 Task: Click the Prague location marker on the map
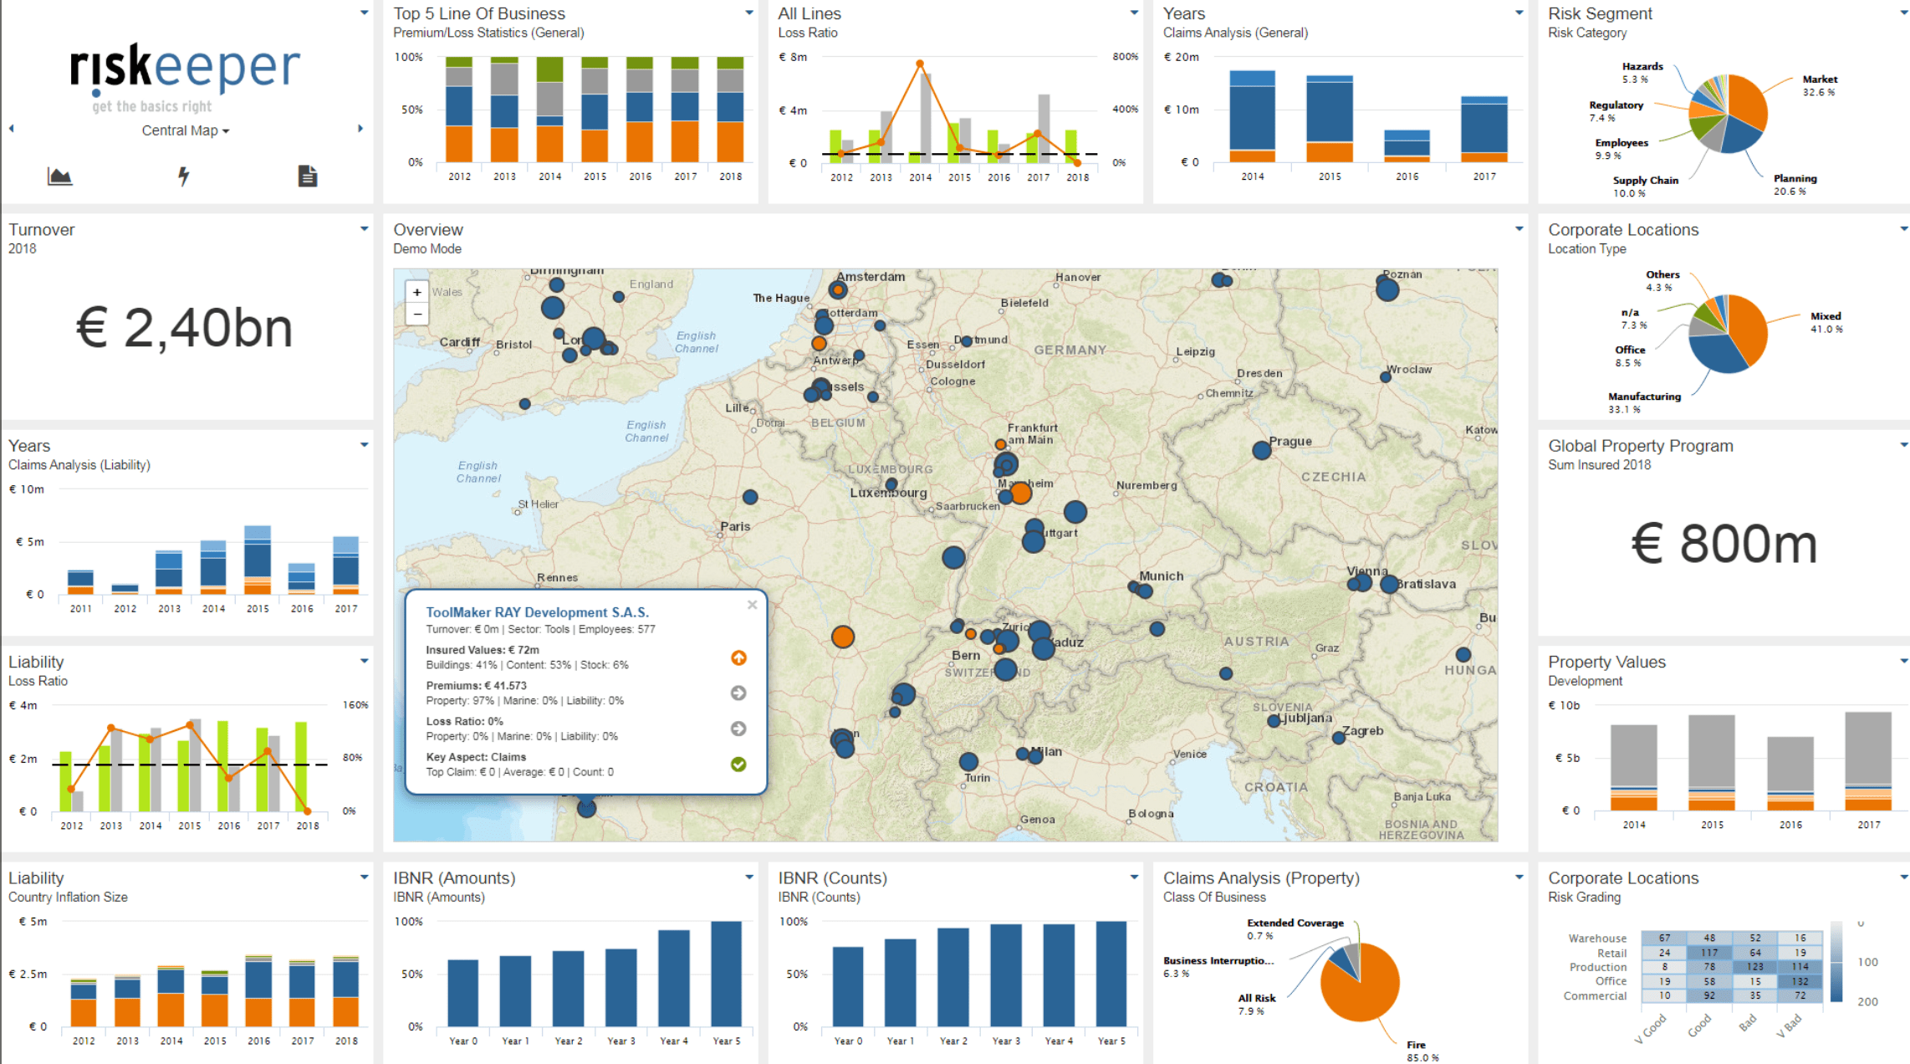[1261, 451]
